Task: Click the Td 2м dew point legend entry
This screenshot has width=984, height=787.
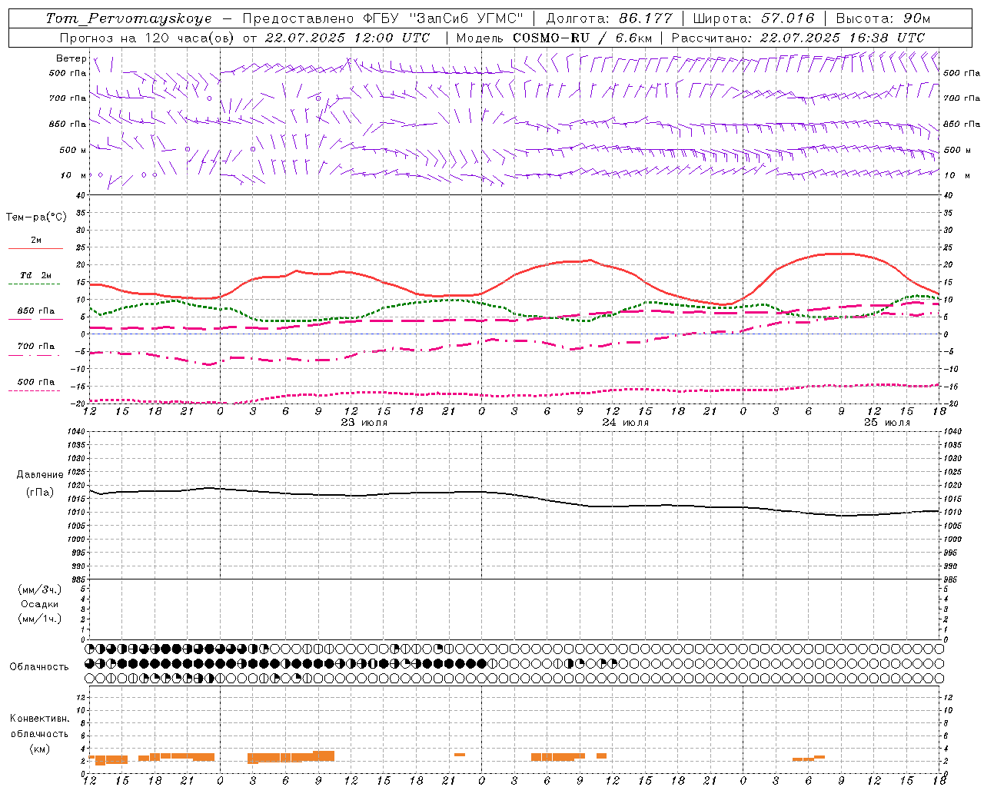Action: click(x=36, y=275)
